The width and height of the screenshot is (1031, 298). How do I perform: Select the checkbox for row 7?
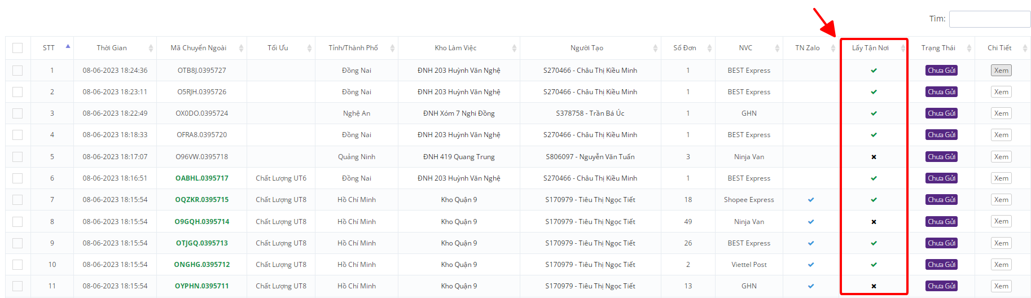click(x=17, y=200)
